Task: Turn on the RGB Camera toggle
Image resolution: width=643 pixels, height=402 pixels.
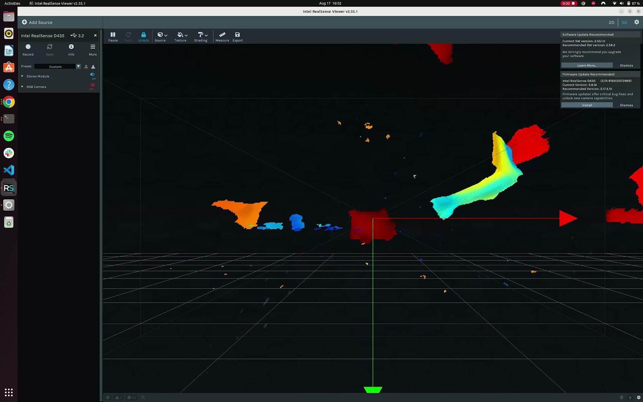Action: pyautogui.click(x=92, y=85)
